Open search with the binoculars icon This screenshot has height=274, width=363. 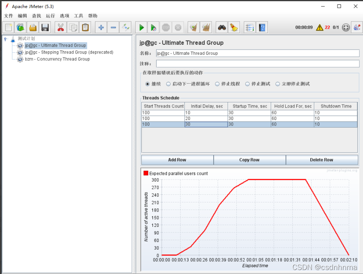tap(222, 28)
